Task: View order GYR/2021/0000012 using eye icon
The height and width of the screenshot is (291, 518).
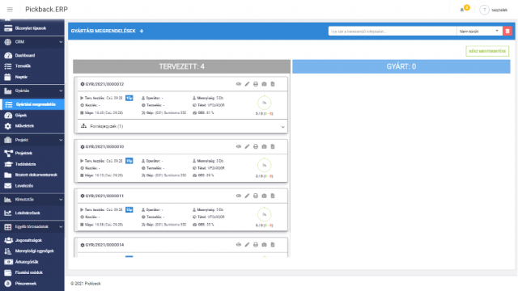Action: (239, 84)
